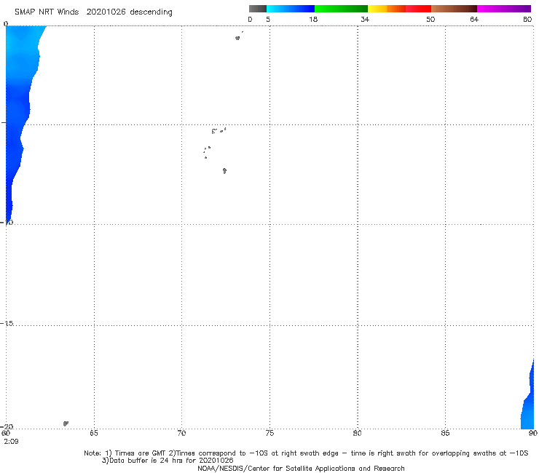Click the word 'descending' in the title
The height and width of the screenshot is (473, 539).
[151, 12]
